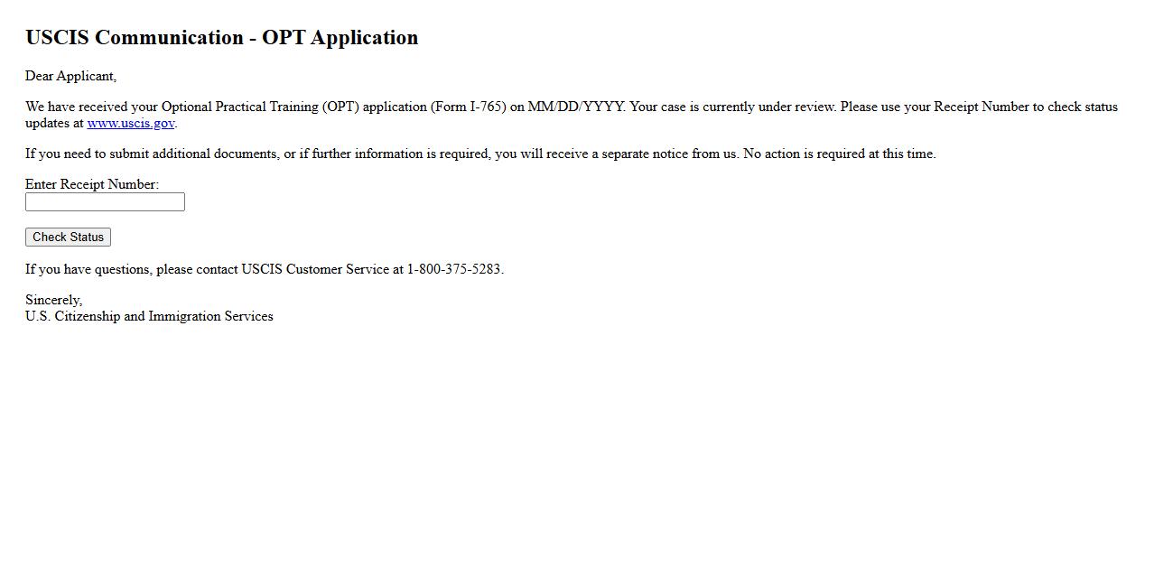Click the 'U.S. Citizenship and Immigration Services' signature
Image resolution: width=1154 pixels, height=587 pixels.
click(x=149, y=317)
